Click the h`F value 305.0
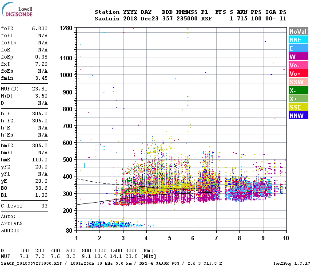 pos(40,114)
